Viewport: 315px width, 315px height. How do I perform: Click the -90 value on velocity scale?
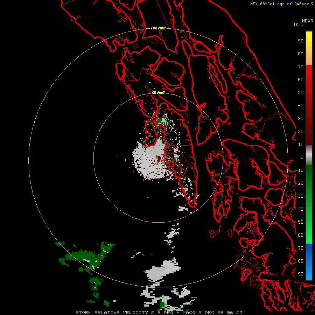(299, 274)
